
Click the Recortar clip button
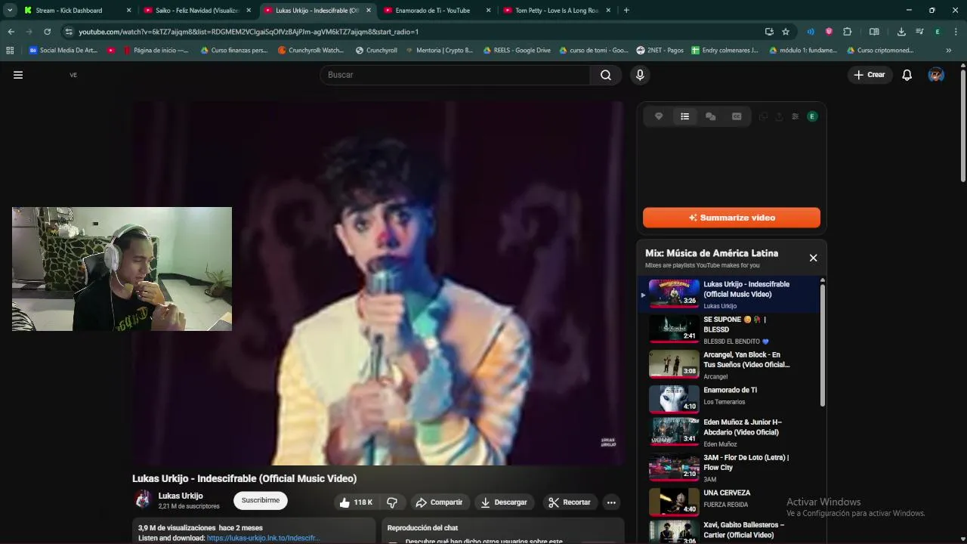tap(570, 502)
